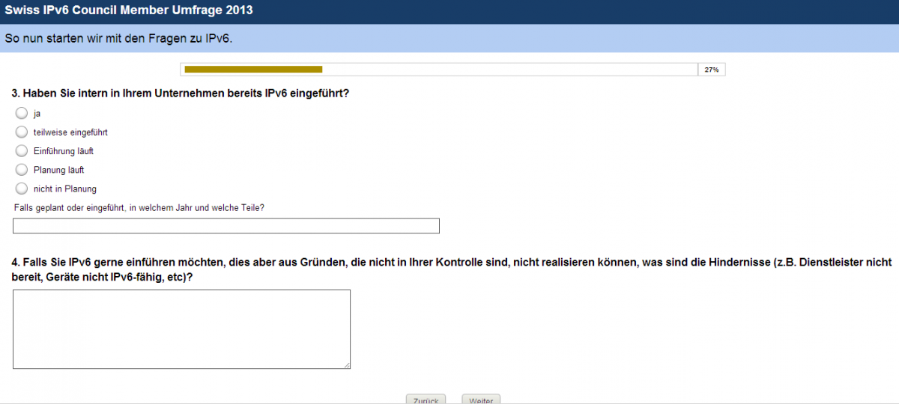Focus the Hindernisse textarea for question 4

181,329
